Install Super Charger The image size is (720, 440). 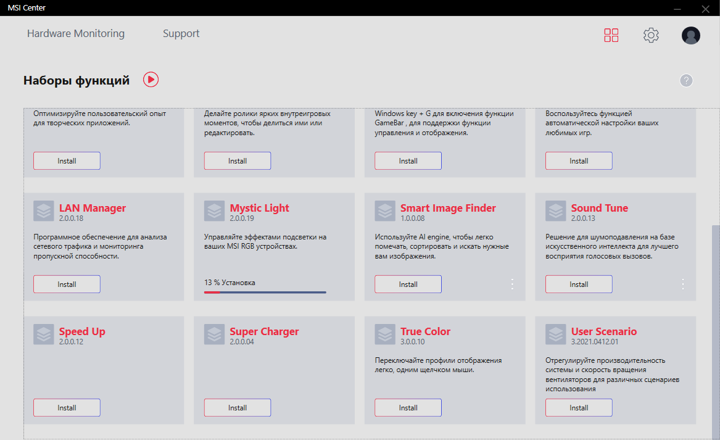tap(238, 408)
